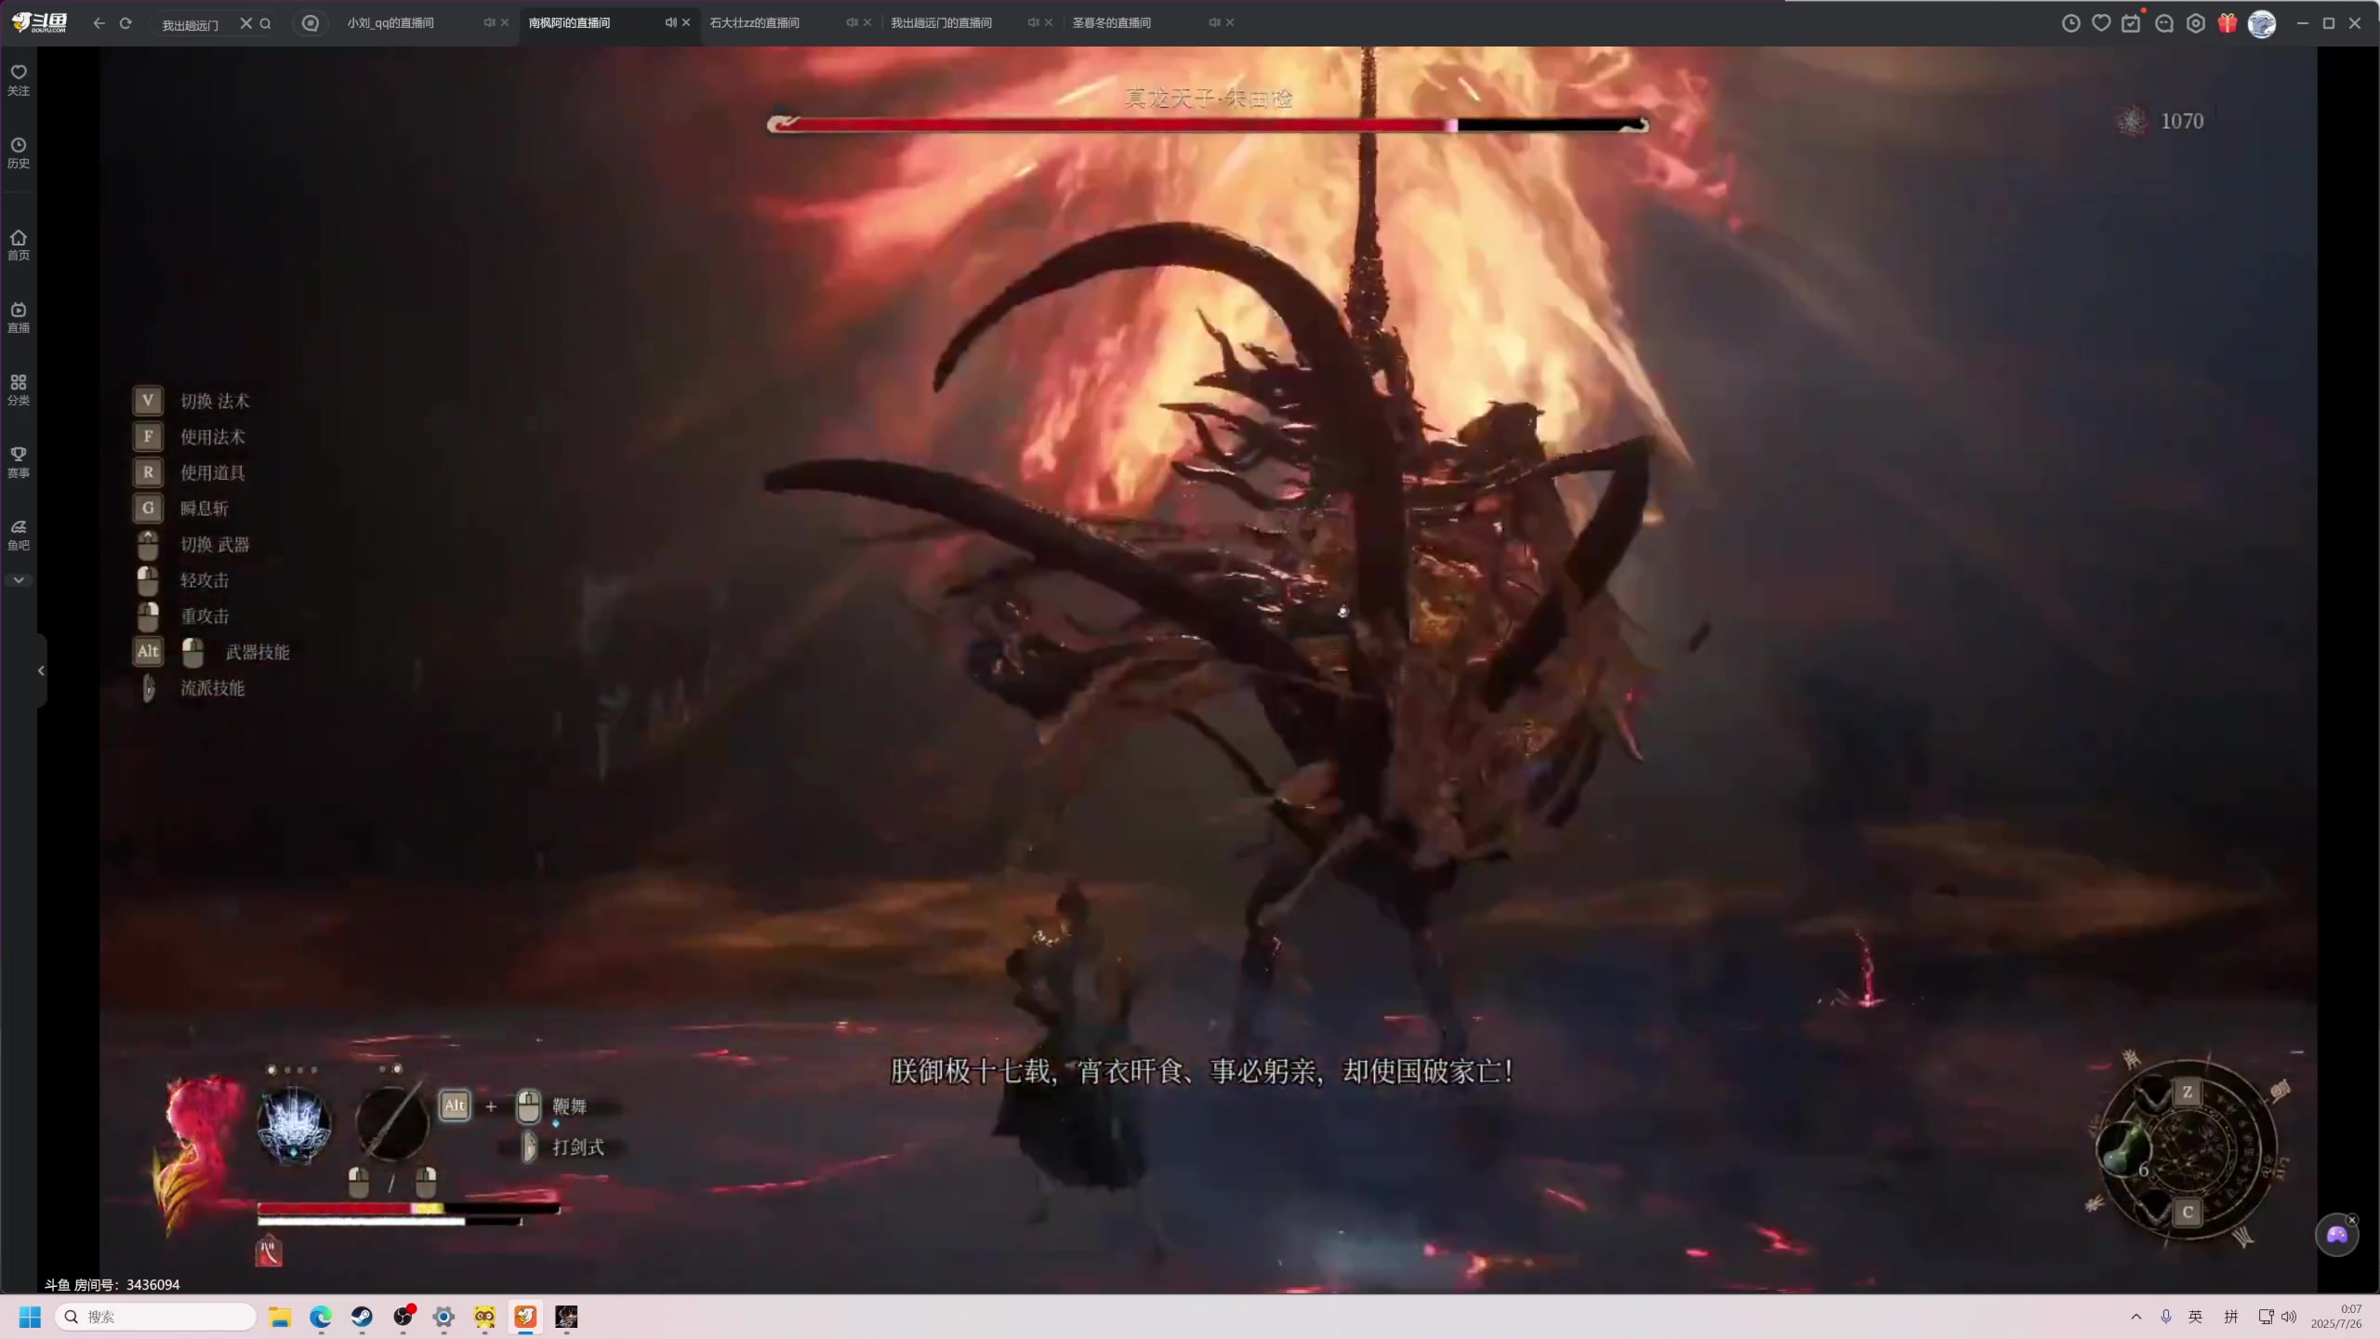Viewport: 2380px width, 1339px height.
Task: Close the 我出趟远门的直播间 tab
Action: pyautogui.click(x=1049, y=22)
